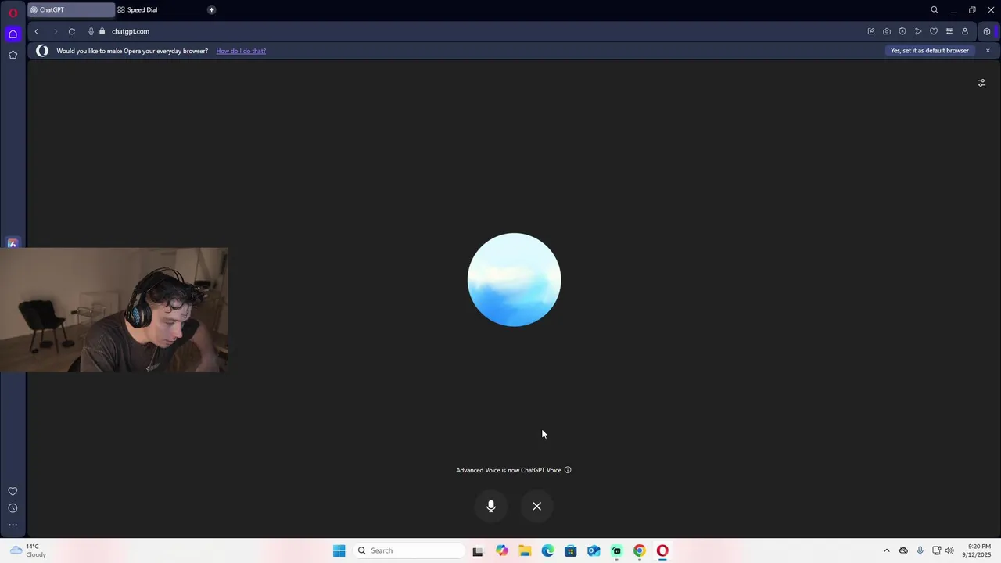
Task: Open Outlook from taskbar
Action: tap(594, 550)
